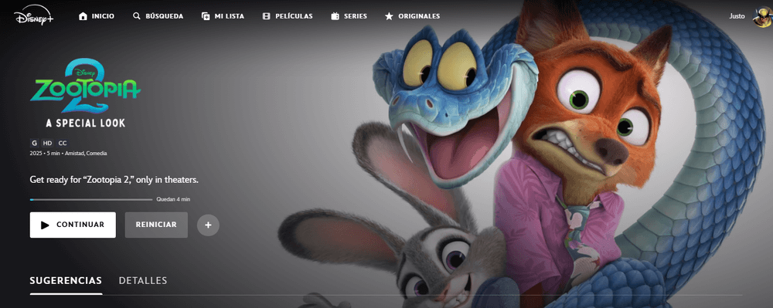Image resolution: width=773 pixels, height=308 pixels.
Task: Switch to the SUGERENCIAS tab
Action: (x=66, y=281)
